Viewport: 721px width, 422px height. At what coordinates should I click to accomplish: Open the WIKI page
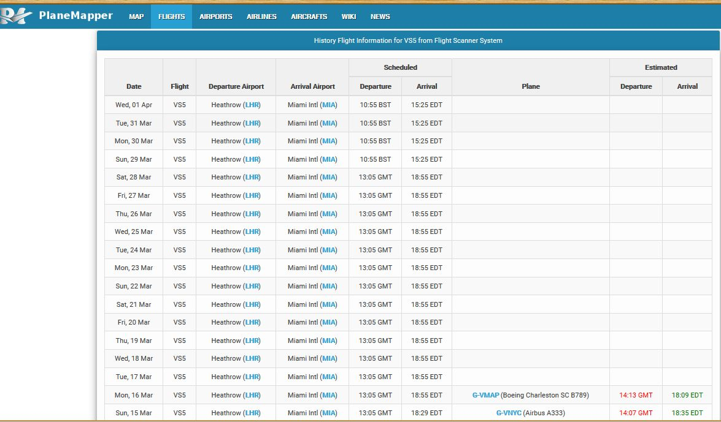pyautogui.click(x=349, y=17)
